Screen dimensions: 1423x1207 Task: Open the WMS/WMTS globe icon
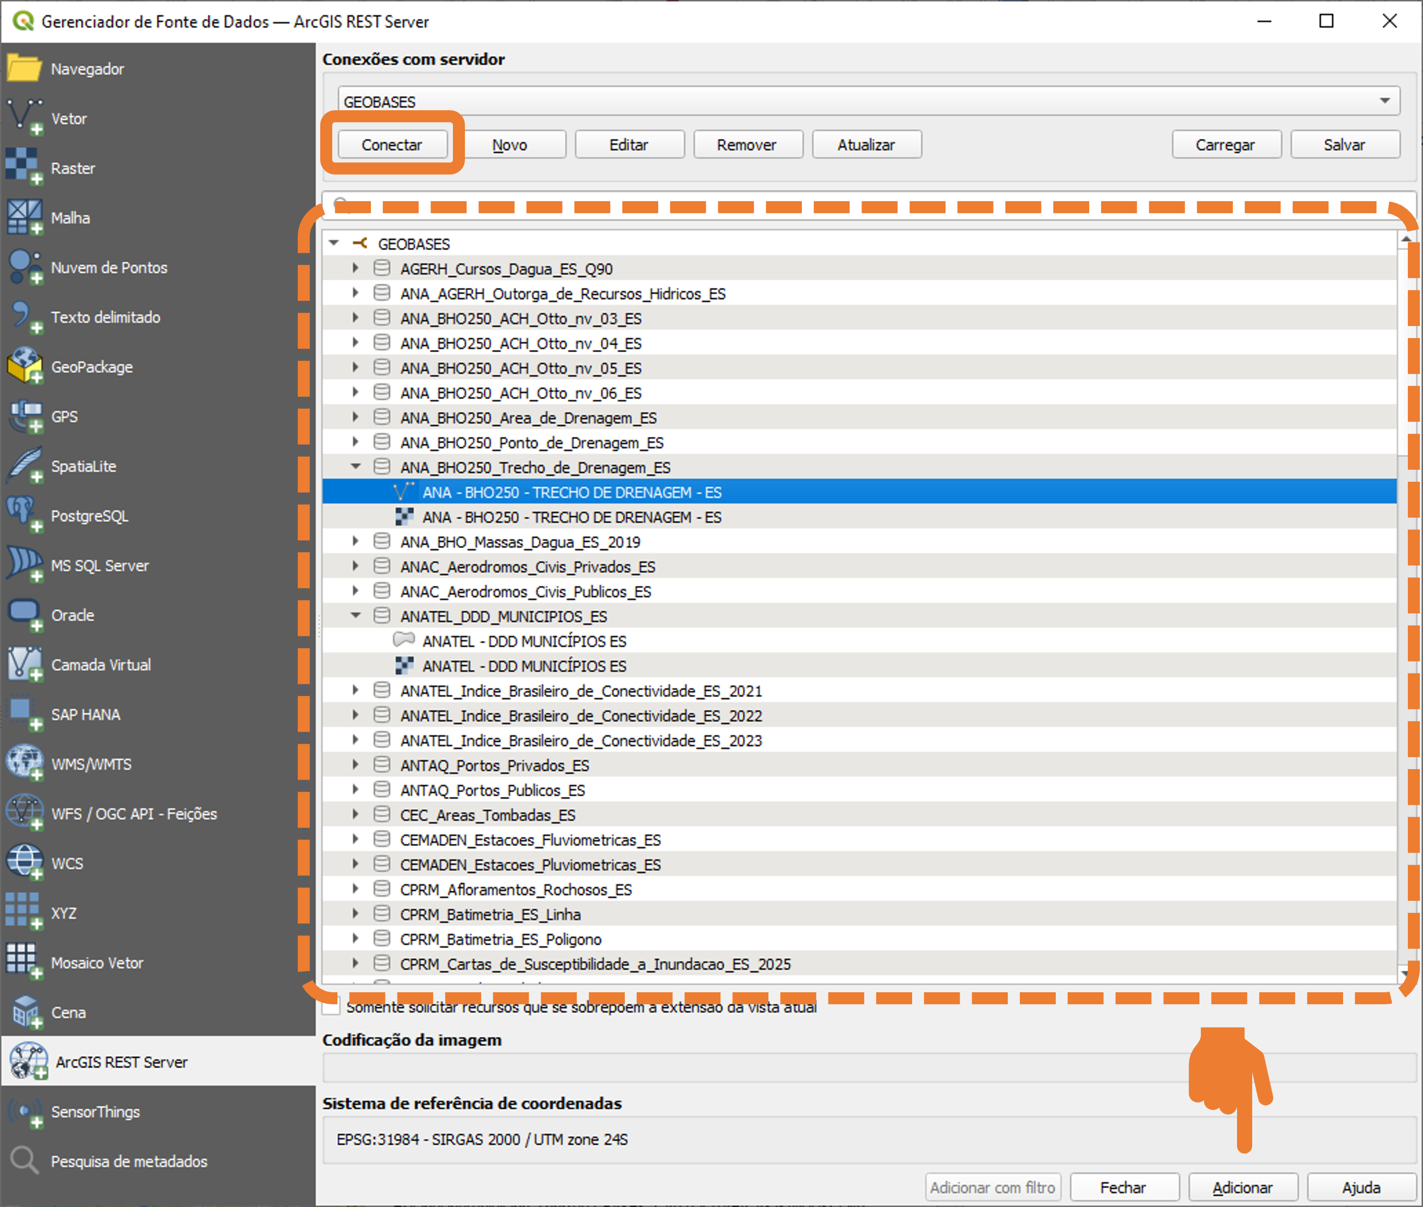click(x=25, y=763)
